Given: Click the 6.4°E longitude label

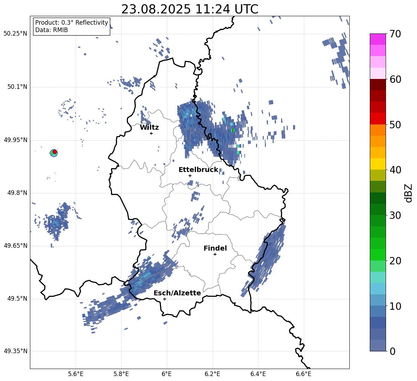Looking at the screenshot, I should 258,374.
